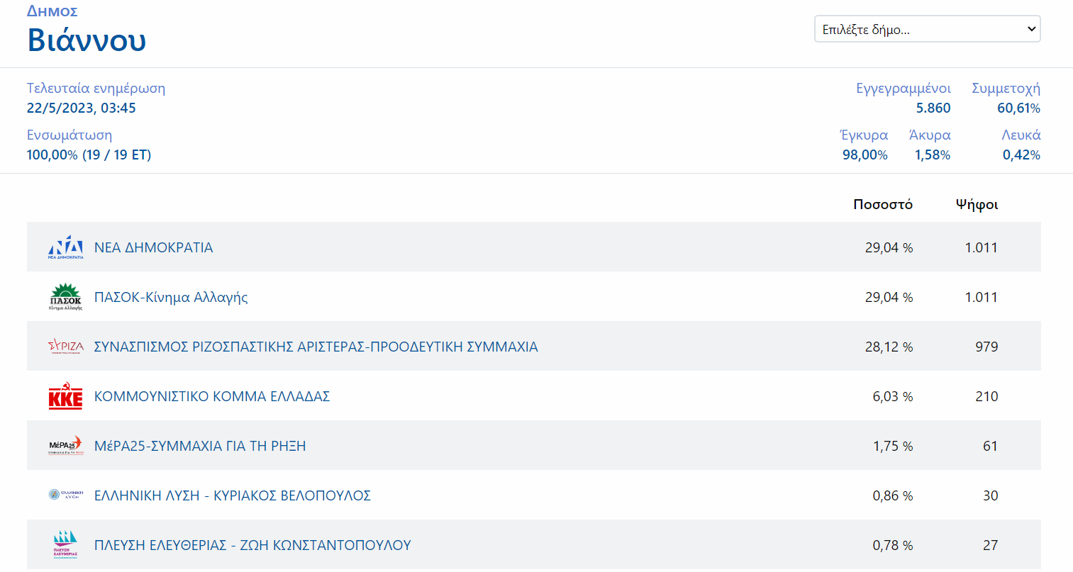Click the Πλεύση Ελευθερίας sailboat logo
1073x572 pixels.
(65, 544)
